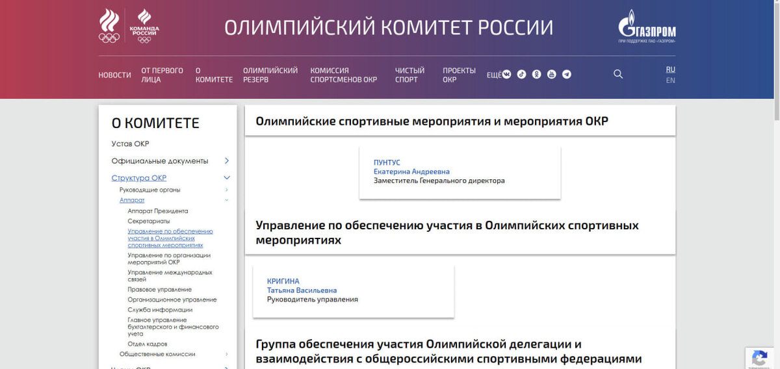This screenshot has height=369, width=780.
Task: Open the Gazprom sponsor logo
Action: (646, 27)
